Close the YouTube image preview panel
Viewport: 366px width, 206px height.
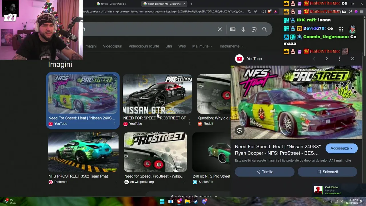coord(352,59)
